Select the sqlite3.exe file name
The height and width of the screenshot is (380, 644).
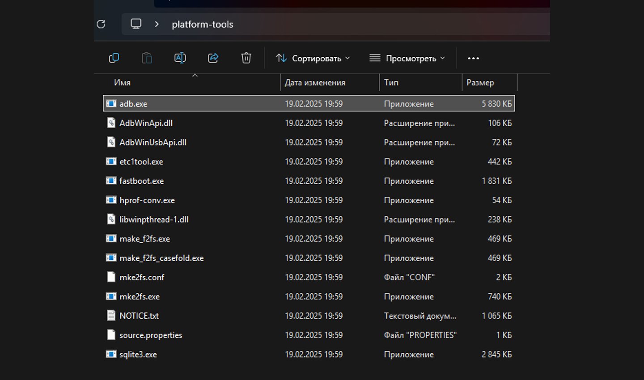click(x=138, y=354)
